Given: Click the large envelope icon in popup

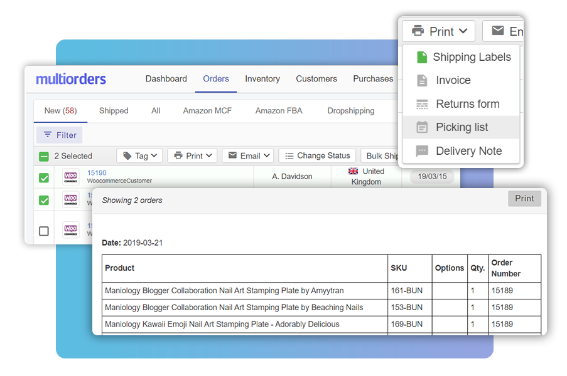Looking at the screenshot, I should tap(497, 31).
